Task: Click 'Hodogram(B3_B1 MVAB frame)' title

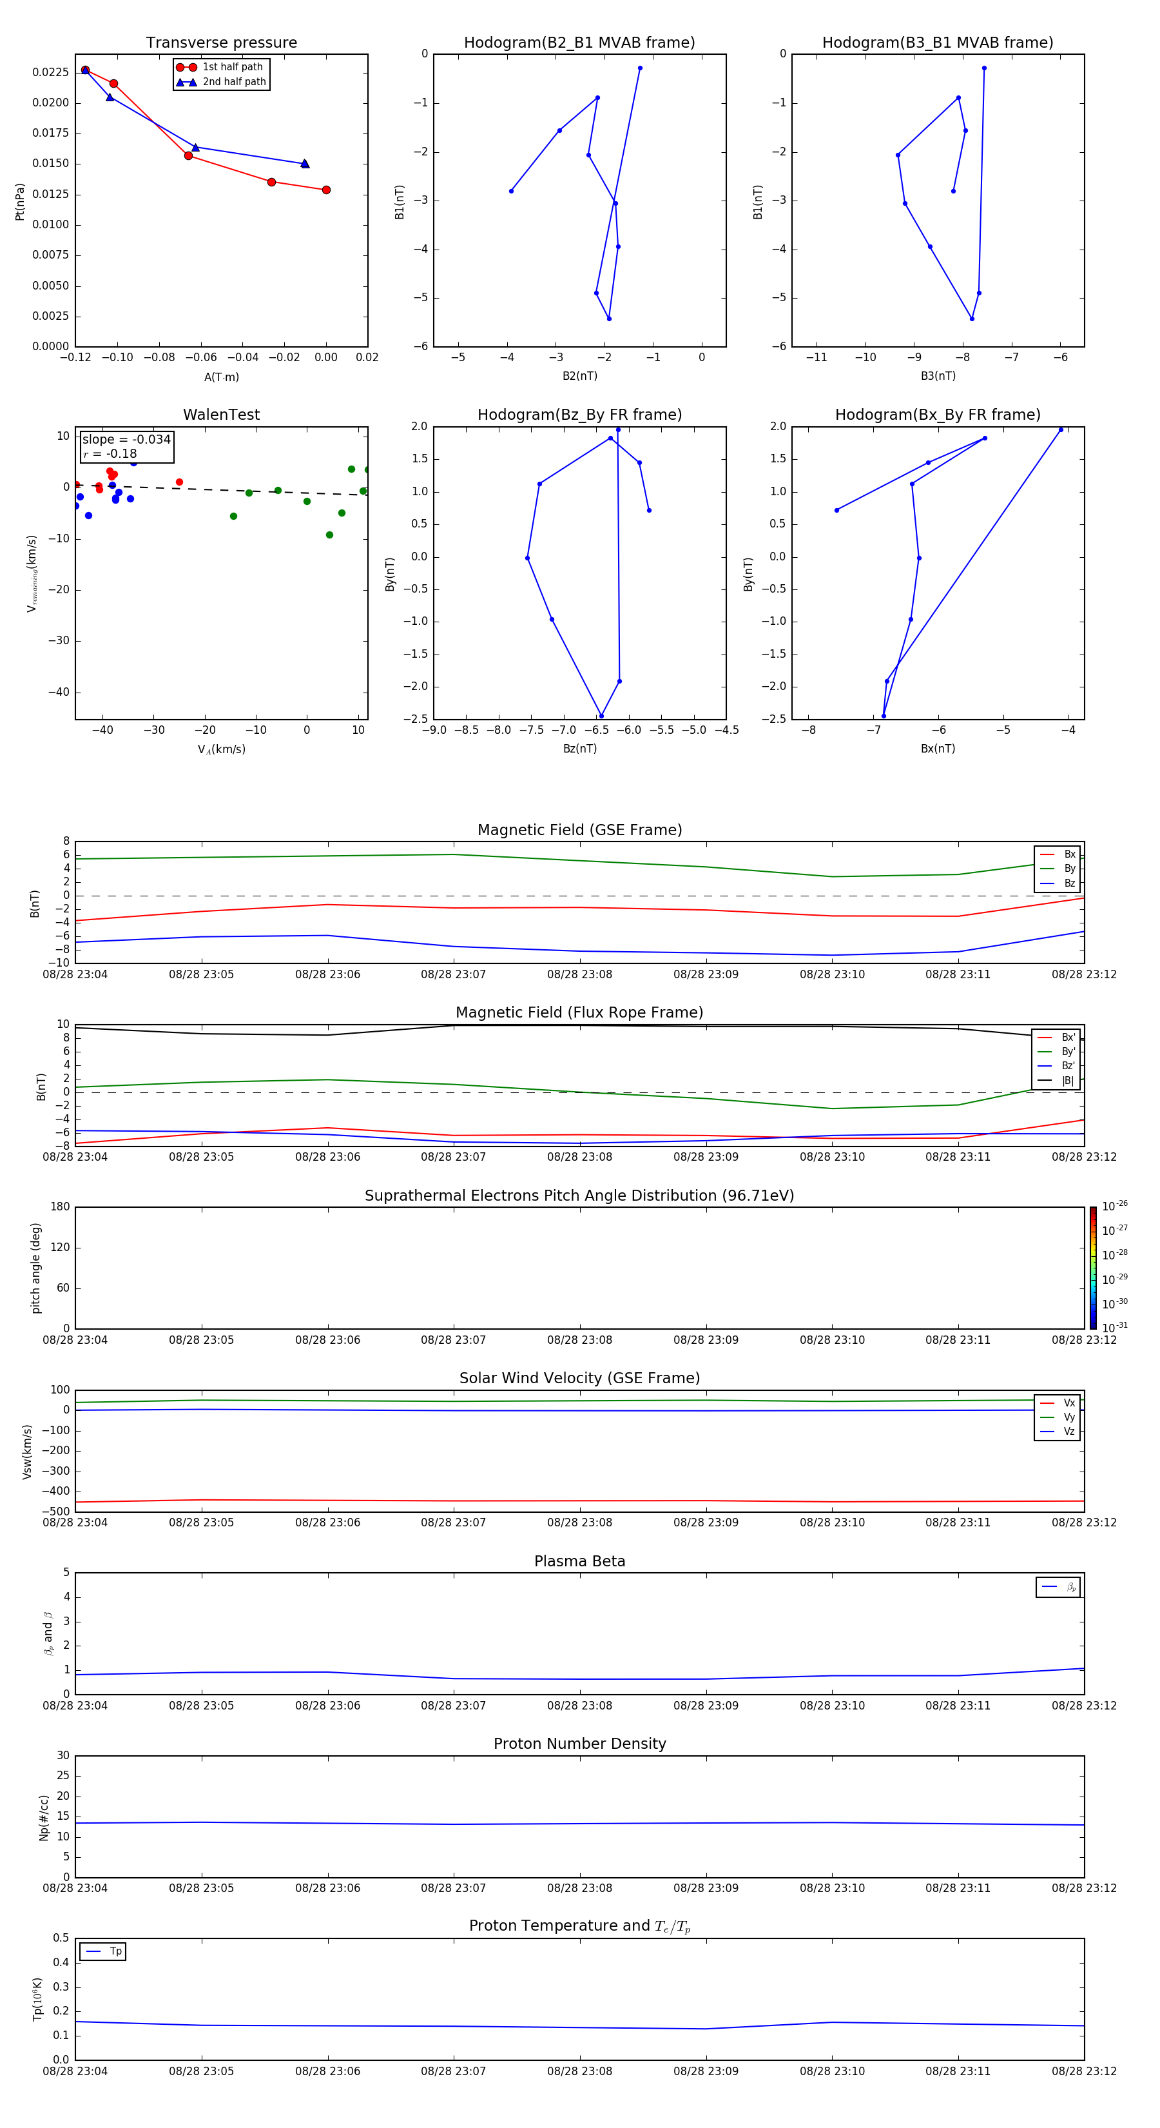Action: click(938, 43)
